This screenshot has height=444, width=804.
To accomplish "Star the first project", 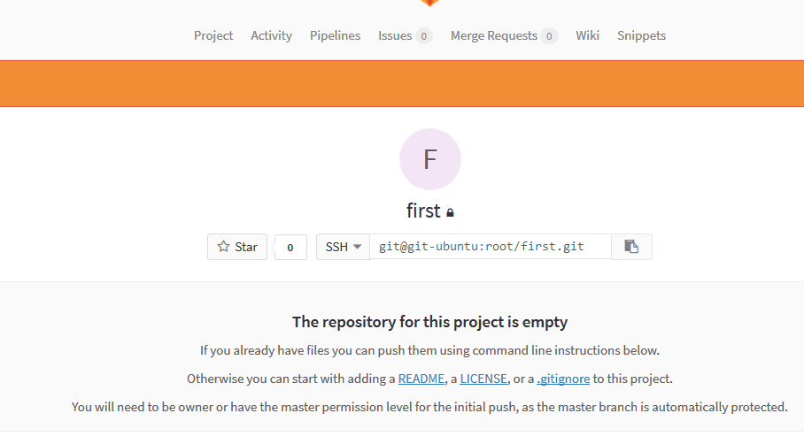I will tap(237, 247).
